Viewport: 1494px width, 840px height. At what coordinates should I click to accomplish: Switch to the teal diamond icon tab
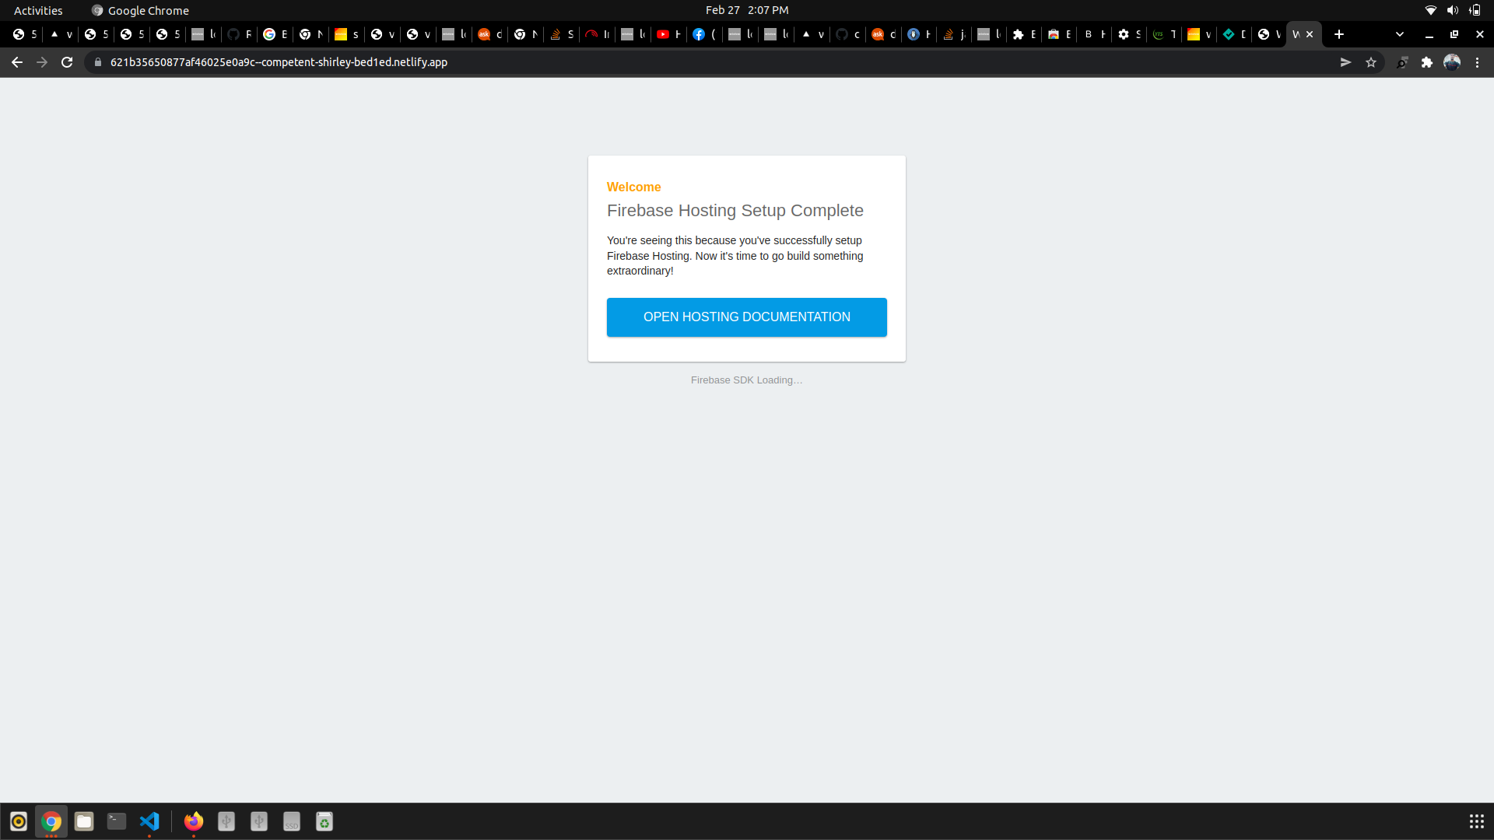point(1234,34)
